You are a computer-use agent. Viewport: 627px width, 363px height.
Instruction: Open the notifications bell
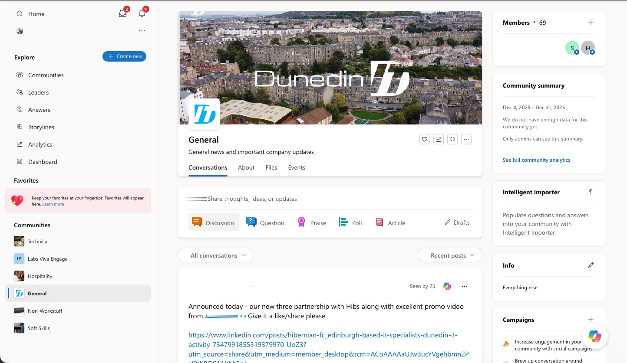[x=142, y=14]
